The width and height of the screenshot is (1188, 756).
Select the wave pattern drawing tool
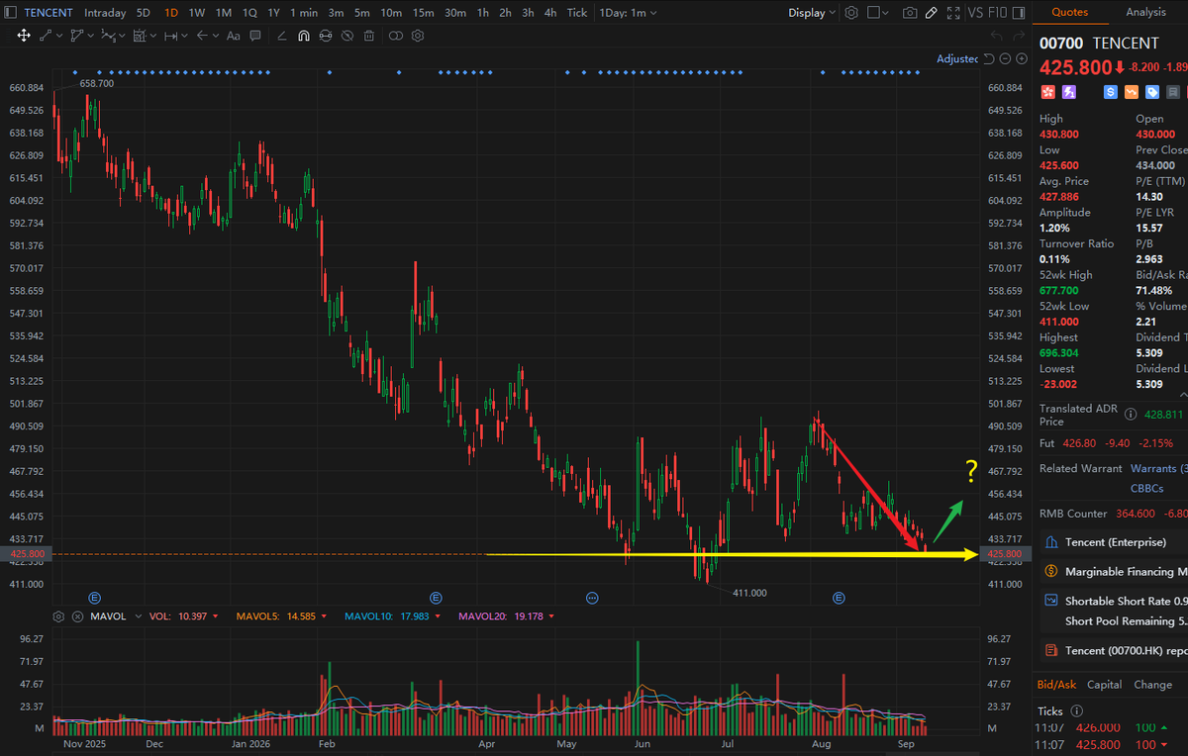coord(108,36)
